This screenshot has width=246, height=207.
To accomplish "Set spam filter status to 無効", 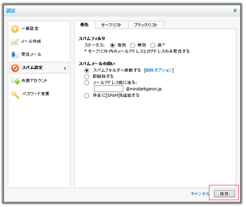I will click(133, 46).
